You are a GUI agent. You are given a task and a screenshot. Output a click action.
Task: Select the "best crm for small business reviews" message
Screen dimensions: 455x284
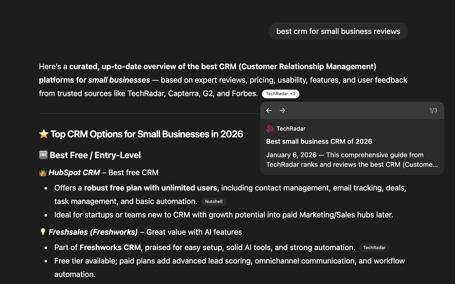(338, 31)
